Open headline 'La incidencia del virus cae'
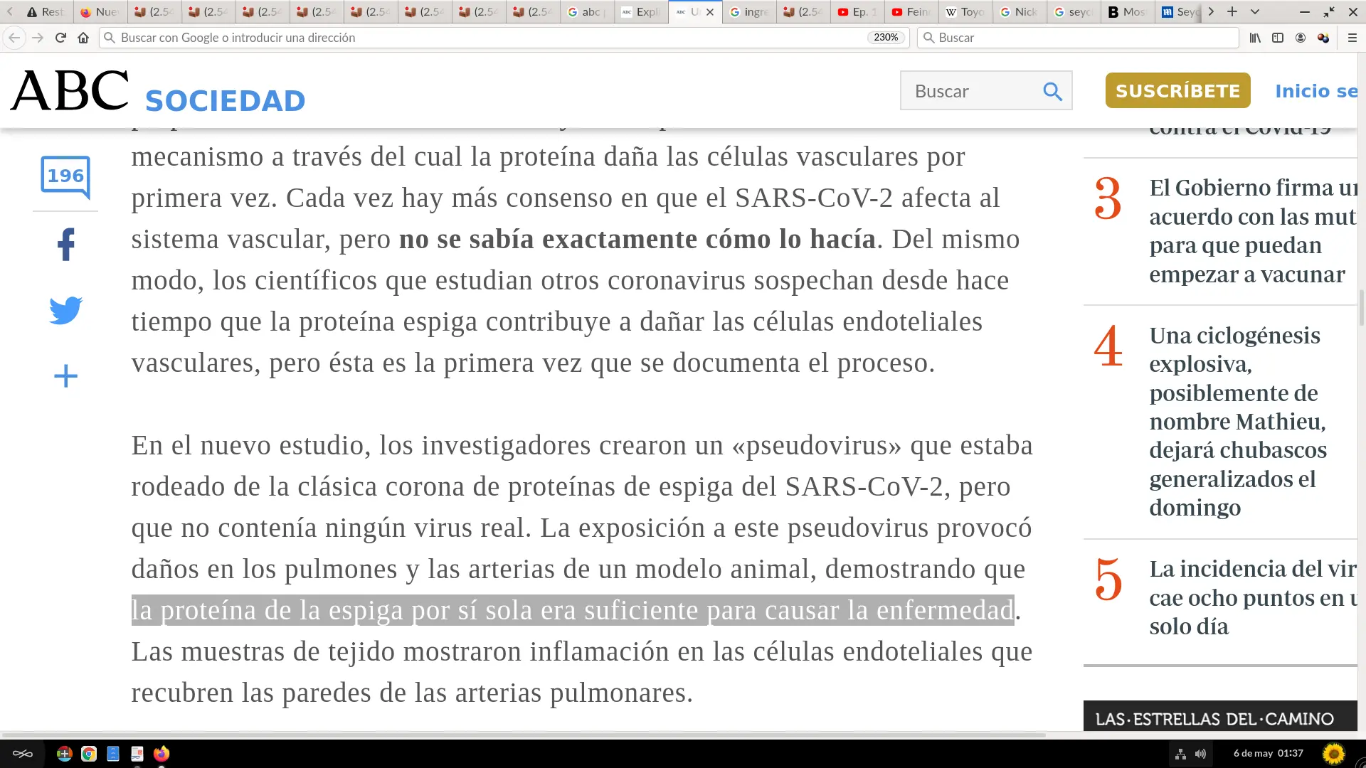Image resolution: width=1366 pixels, height=768 pixels. click(1254, 597)
